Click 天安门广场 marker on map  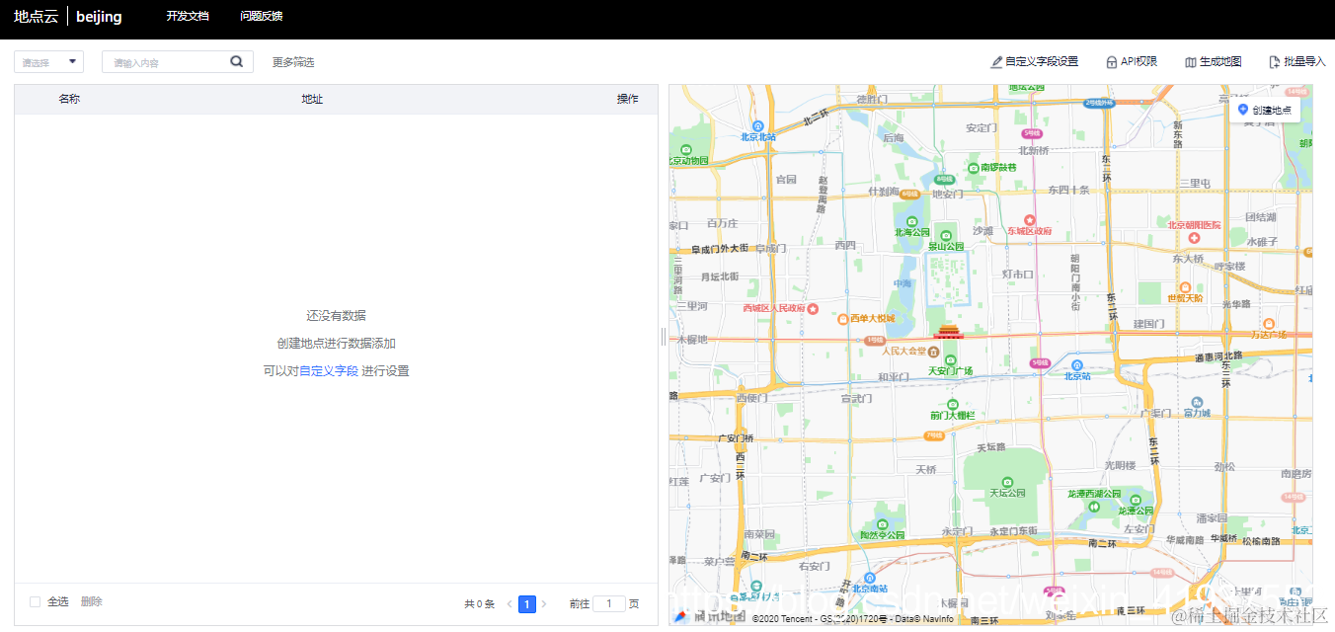951,359
